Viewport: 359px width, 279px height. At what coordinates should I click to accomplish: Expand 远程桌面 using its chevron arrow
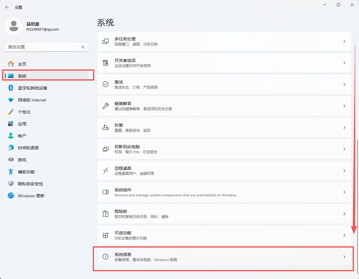[344, 171]
